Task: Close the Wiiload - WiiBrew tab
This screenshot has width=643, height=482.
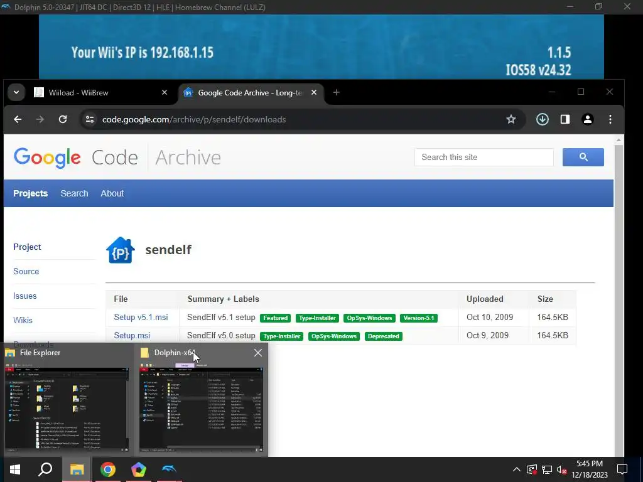Action: (x=165, y=92)
